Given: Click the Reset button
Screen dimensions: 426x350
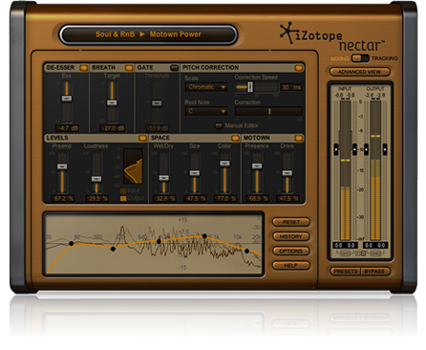Looking at the screenshot, I should pos(291,222).
